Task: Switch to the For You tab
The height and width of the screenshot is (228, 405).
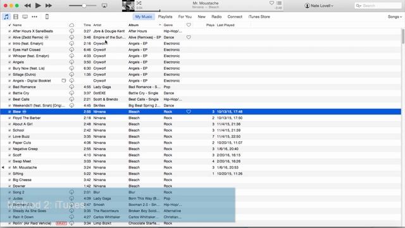Action: click(185, 17)
